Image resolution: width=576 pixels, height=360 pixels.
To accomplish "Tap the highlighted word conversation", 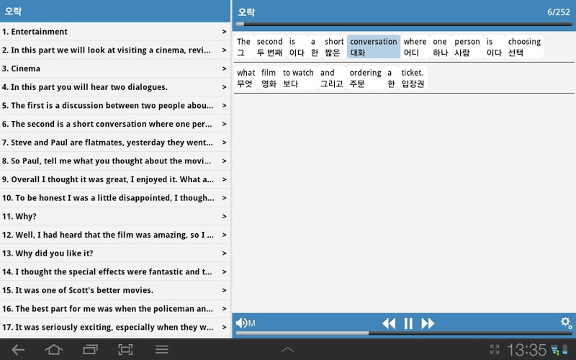I will pyautogui.click(x=373, y=47).
